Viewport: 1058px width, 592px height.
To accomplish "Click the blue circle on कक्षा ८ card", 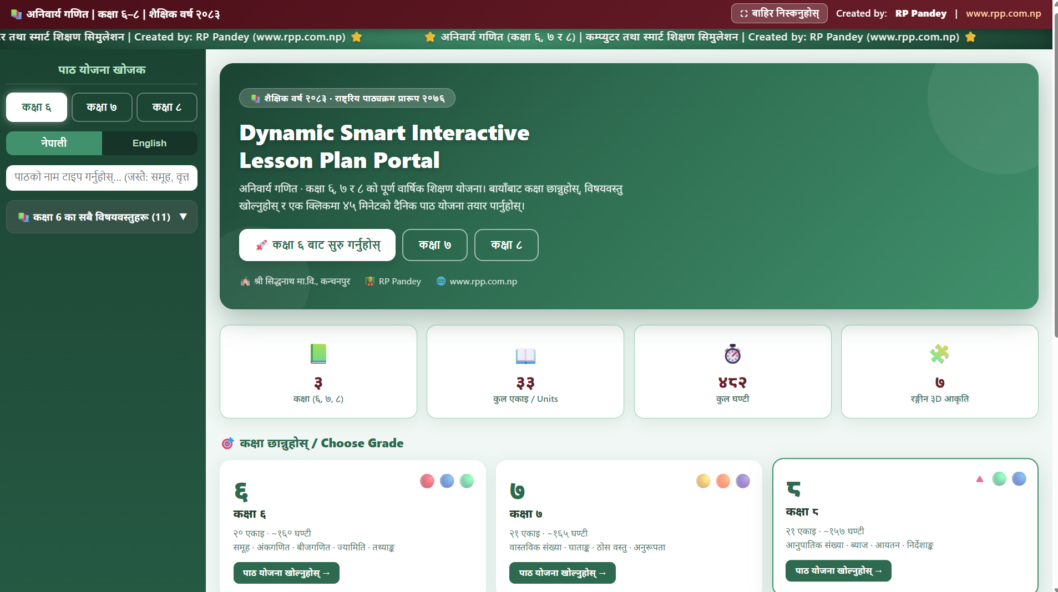I will [x=1019, y=479].
